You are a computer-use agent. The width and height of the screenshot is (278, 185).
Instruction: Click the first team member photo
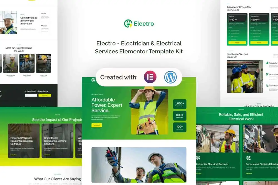(x=10, y=63)
